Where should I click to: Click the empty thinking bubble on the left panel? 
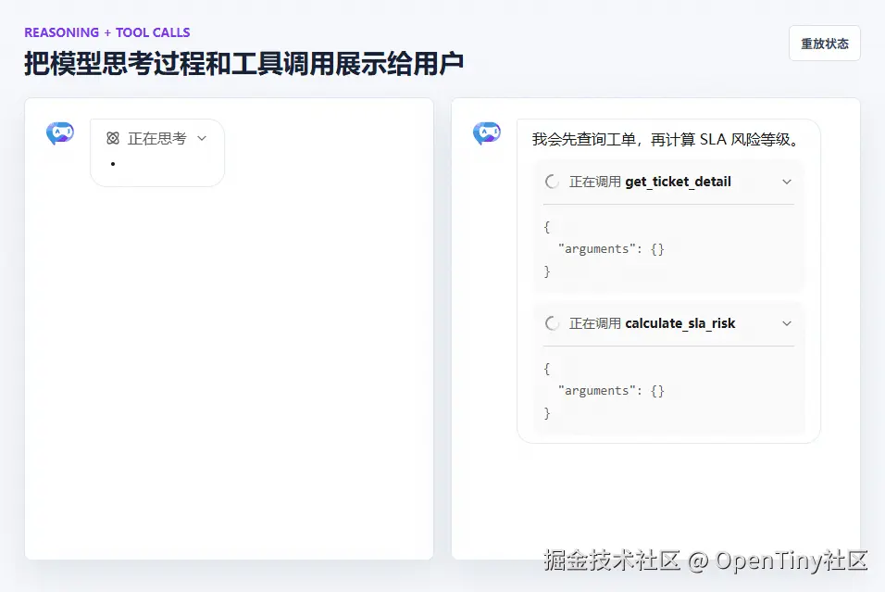(x=157, y=153)
